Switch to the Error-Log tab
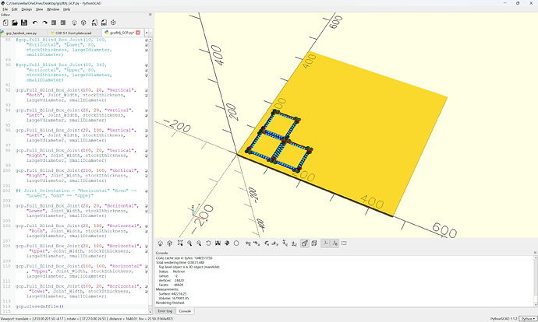This screenshot has height=322, width=538. [x=165, y=311]
